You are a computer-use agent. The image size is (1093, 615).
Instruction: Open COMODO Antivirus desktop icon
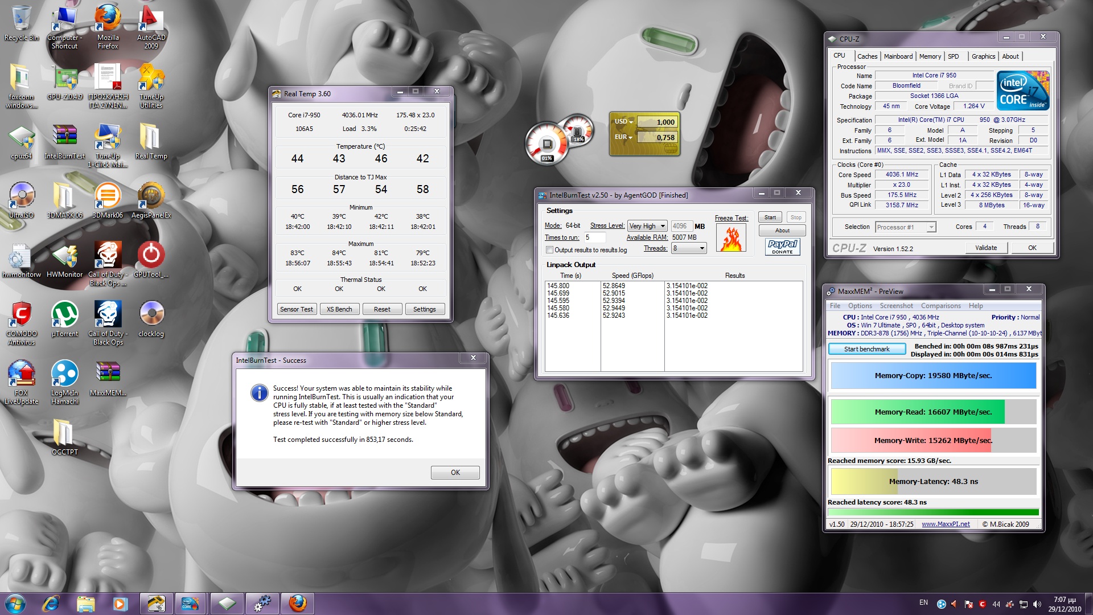point(22,323)
